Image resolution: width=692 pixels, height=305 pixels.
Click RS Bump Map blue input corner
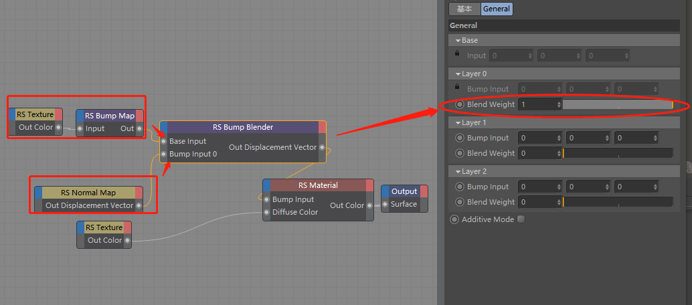(x=80, y=116)
